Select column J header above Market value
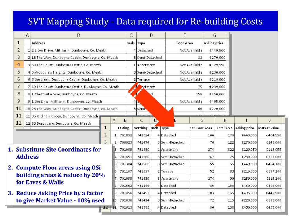Viewport: 291px width, 218px height. pyautogui.click(x=270, y=120)
